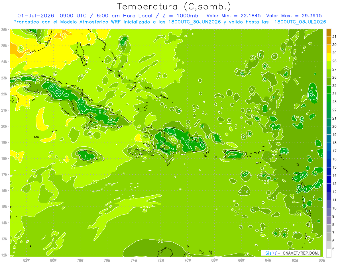Click the 13N latitude axis label
Image resolution: width=342 pixels, height=264 pixels.
(4, 239)
